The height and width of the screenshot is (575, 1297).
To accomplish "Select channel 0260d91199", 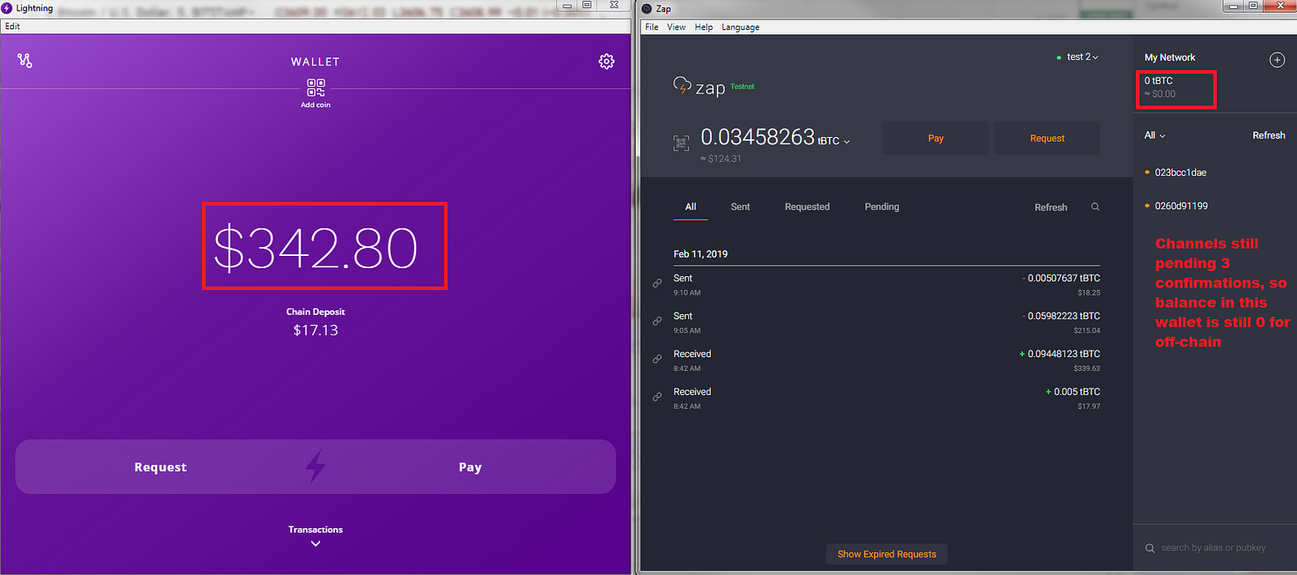I will point(1181,206).
